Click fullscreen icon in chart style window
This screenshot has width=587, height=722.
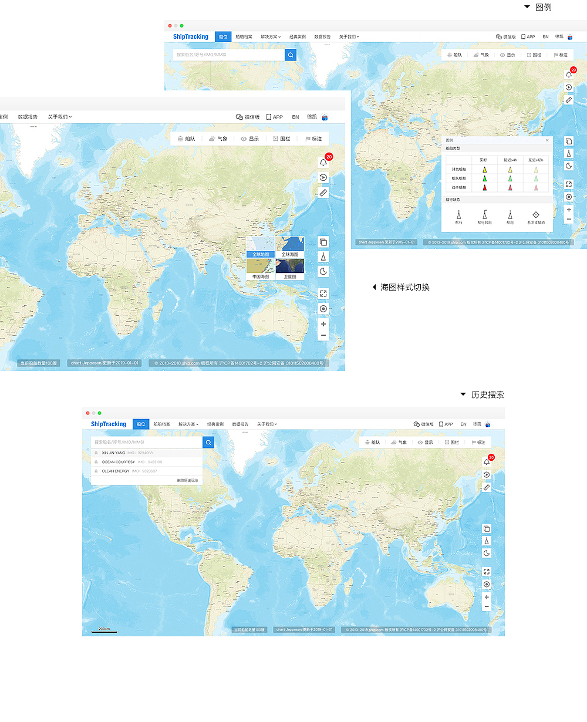point(323,293)
